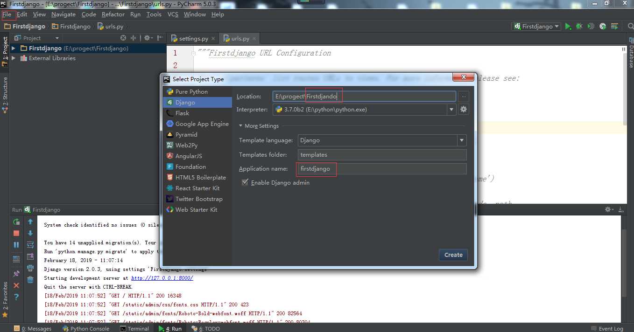The image size is (634, 332).
Task: Expand External Libraries tree node
Action: (14, 58)
